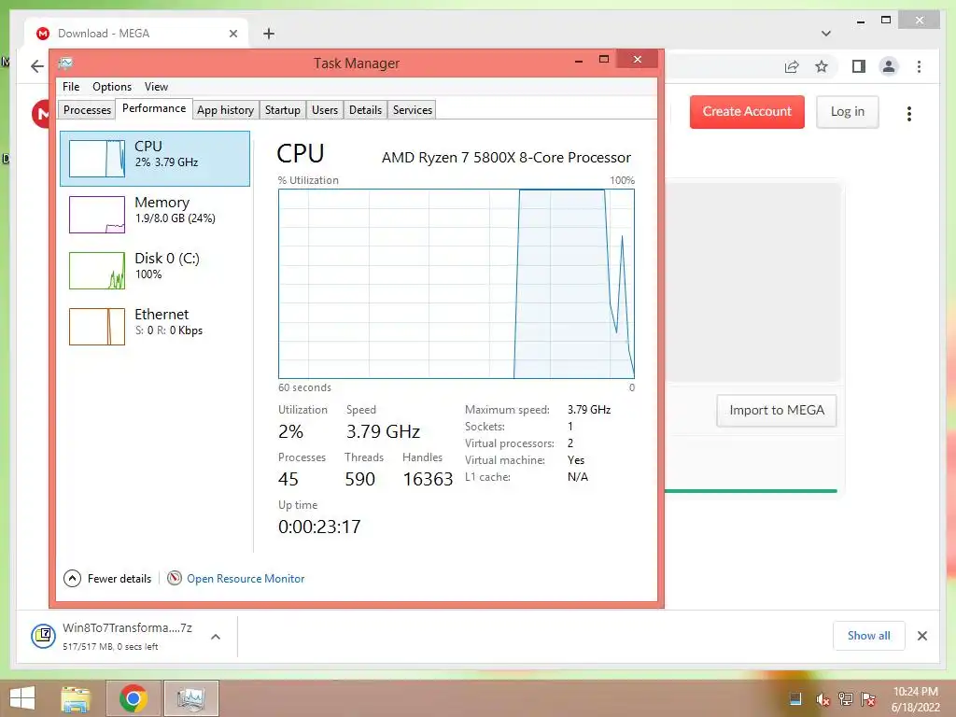Click the Virtual machine Yes value

pyautogui.click(x=575, y=460)
